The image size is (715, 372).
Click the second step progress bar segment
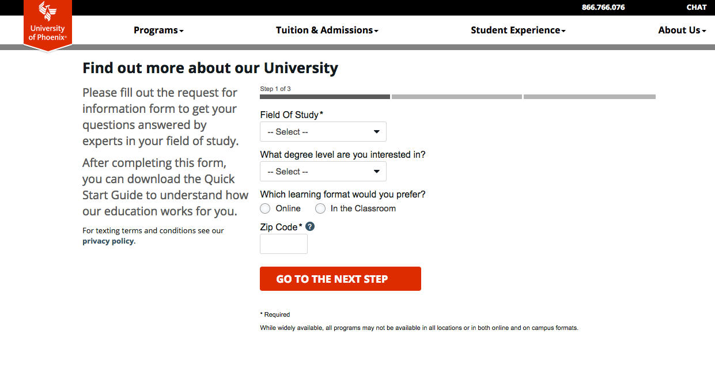(456, 97)
